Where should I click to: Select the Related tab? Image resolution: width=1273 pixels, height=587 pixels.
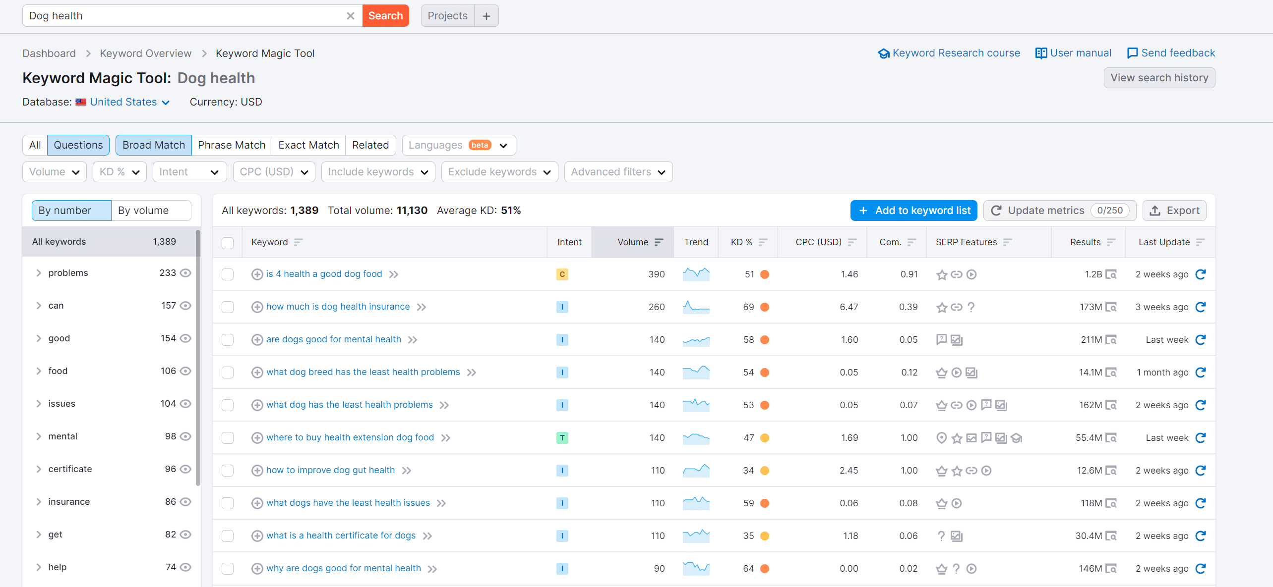click(x=370, y=145)
